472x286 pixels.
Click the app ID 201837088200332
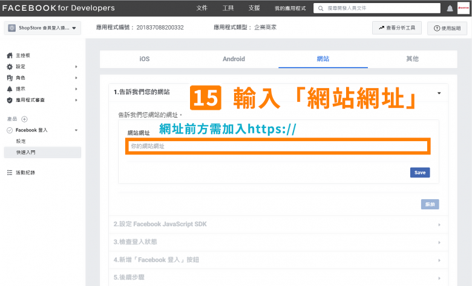[x=160, y=28]
